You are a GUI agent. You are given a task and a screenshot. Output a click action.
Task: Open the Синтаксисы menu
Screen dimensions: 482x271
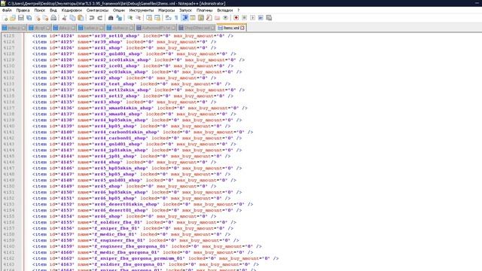tap(97, 10)
